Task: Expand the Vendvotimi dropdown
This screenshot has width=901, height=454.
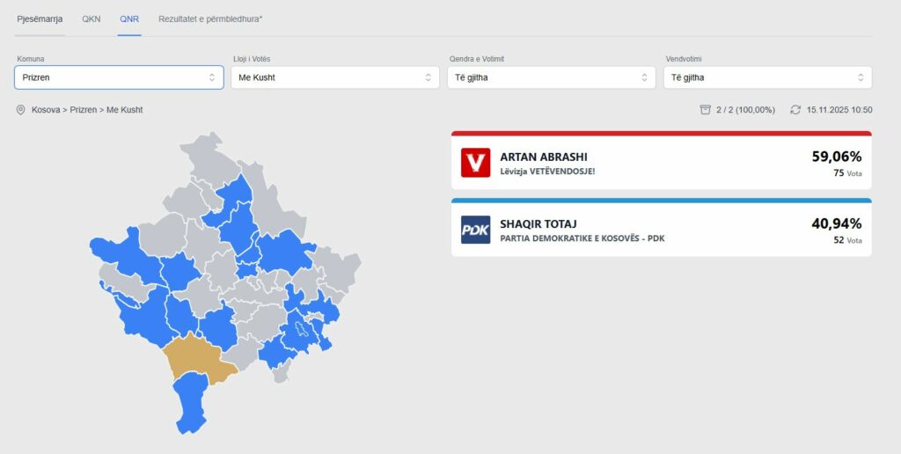Action: (768, 77)
